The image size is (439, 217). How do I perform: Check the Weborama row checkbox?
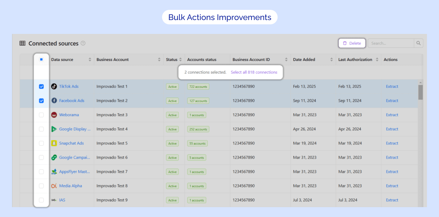pos(41,115)
